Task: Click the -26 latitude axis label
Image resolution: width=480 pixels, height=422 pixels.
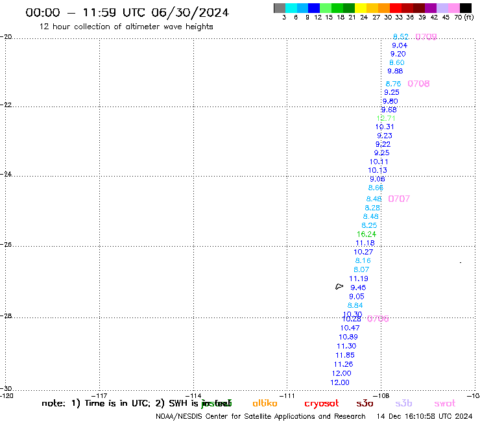Action: tap(6, 245)
